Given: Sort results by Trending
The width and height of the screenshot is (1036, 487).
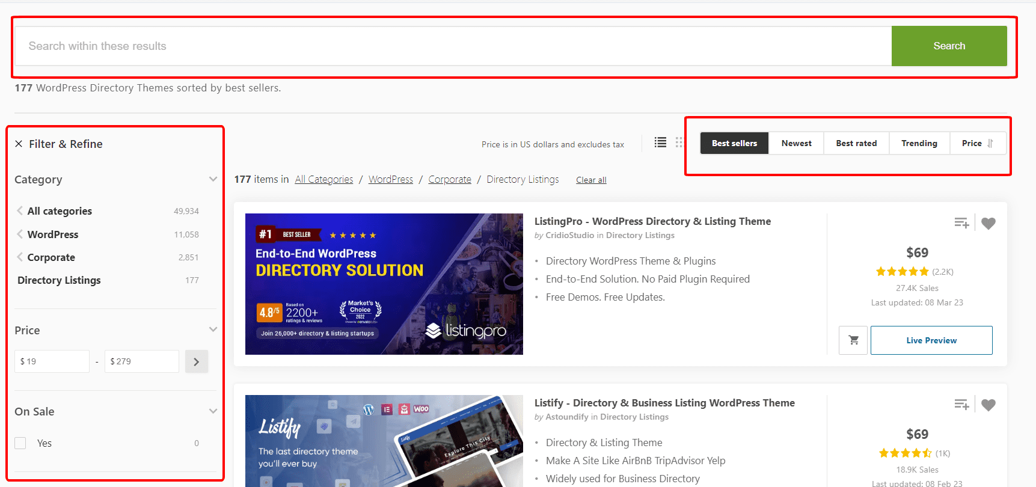Looking at the screenshot, I should pos(919,143).
